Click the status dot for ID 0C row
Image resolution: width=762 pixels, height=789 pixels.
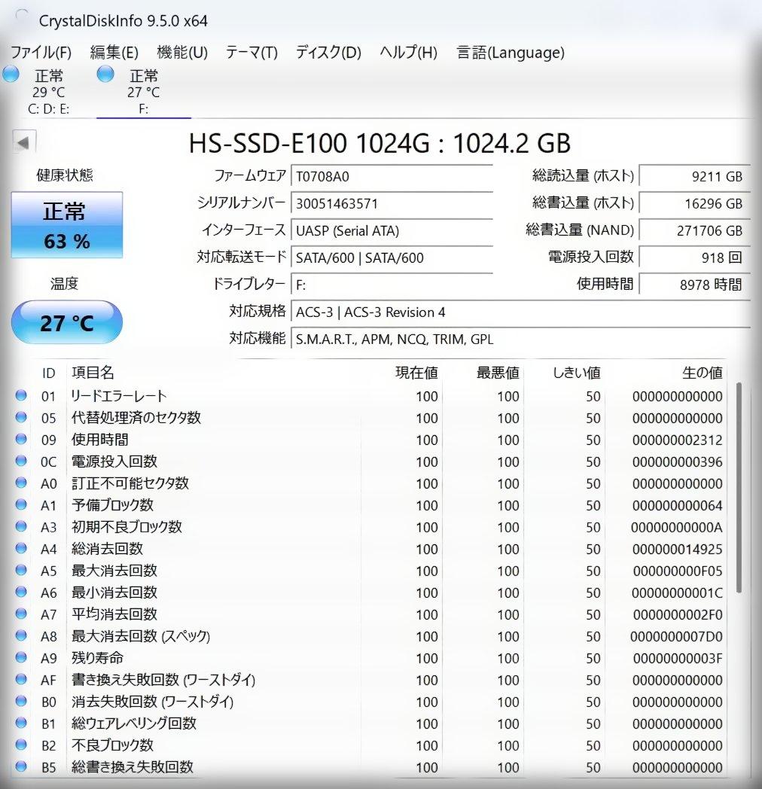pyautogui.click(x=21, y=461)
